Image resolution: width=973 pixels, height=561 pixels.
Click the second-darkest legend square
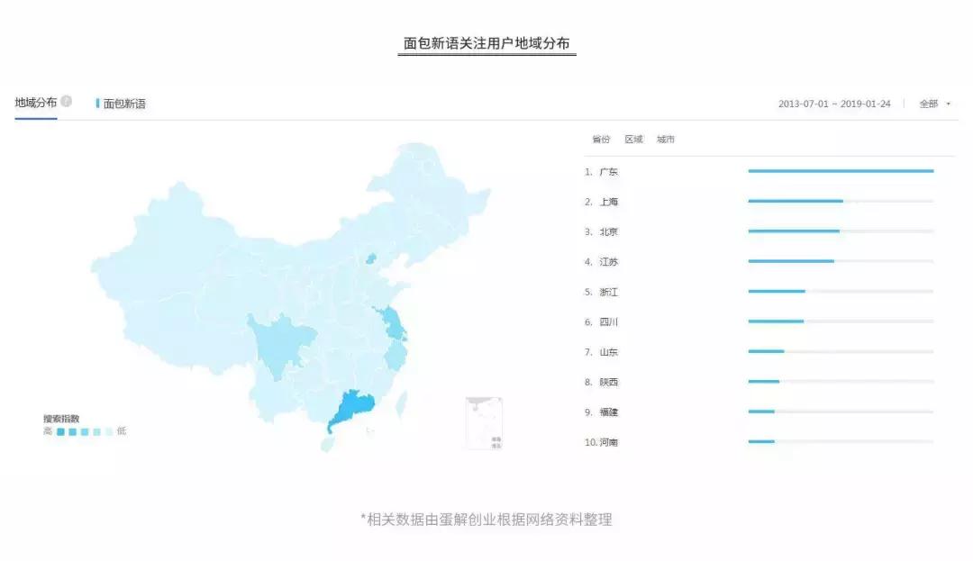click(x=70, y=430)
